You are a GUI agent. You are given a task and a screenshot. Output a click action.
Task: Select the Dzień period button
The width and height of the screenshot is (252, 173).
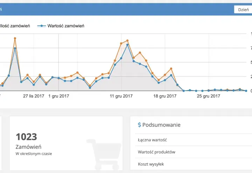(x=243, y=10)
